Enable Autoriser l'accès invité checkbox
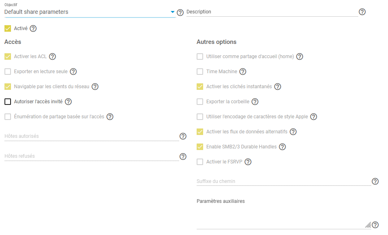 pyautogui.click(x=8, y=102)
